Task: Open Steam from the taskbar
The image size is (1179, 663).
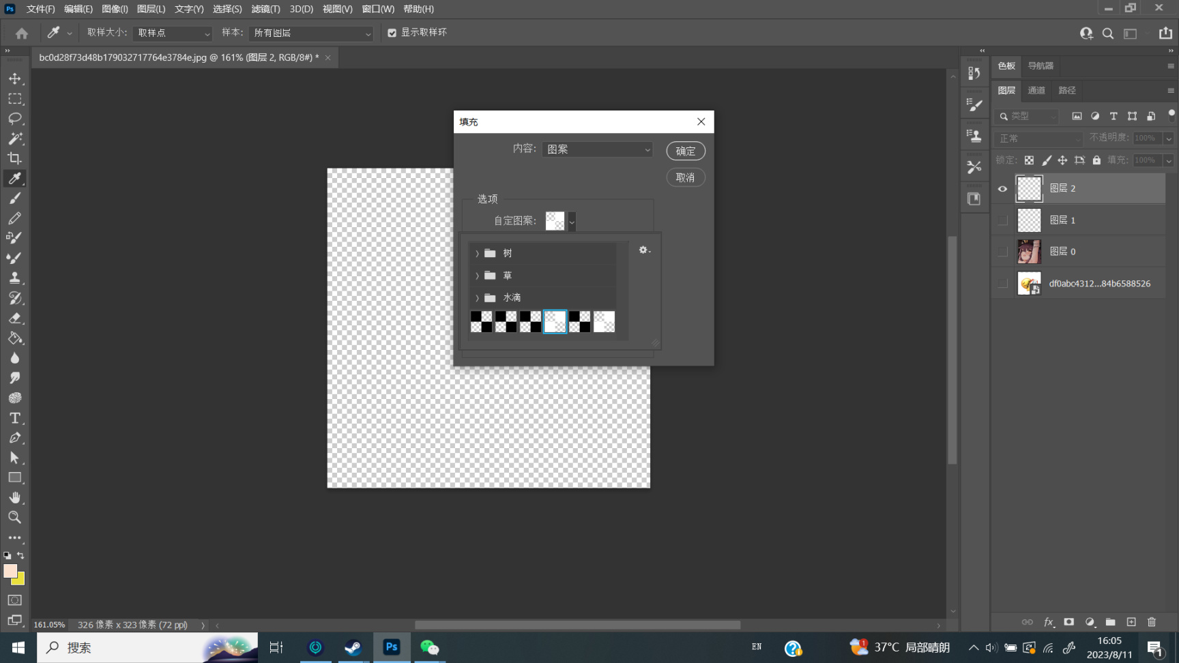Action: (x=353, y=647)
